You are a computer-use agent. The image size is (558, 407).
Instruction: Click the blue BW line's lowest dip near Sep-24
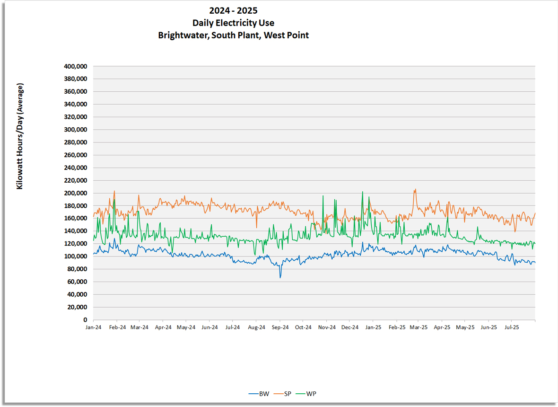280,277
